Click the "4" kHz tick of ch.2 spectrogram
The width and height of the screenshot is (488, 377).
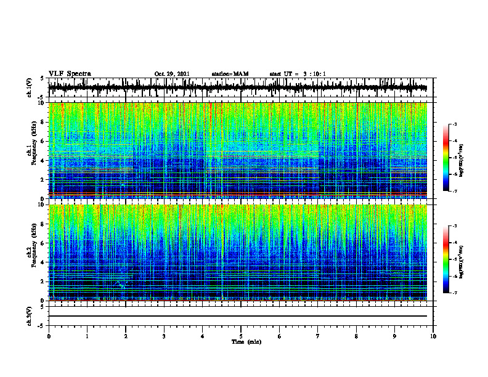[43, 262]
